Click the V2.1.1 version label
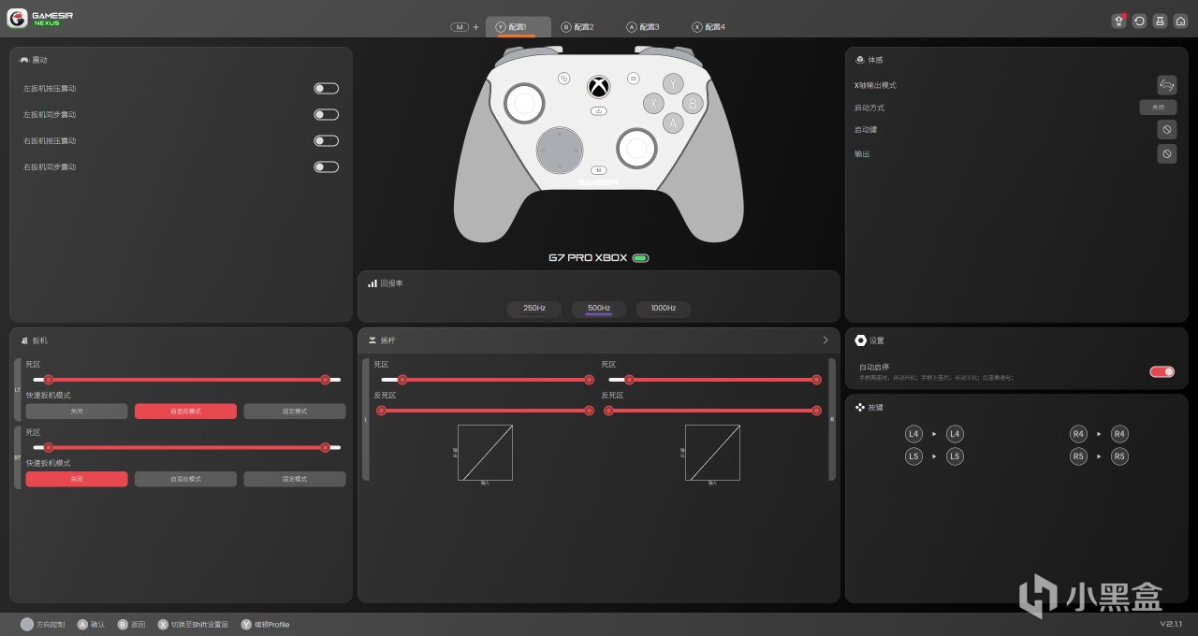This screenshot has width=1198, height=636. click(x=1171, y=624)
